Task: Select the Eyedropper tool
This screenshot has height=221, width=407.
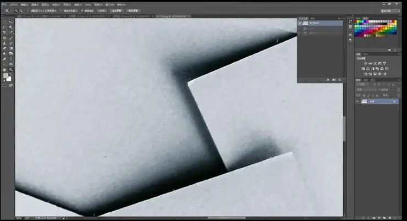Action: pos(10,32)
